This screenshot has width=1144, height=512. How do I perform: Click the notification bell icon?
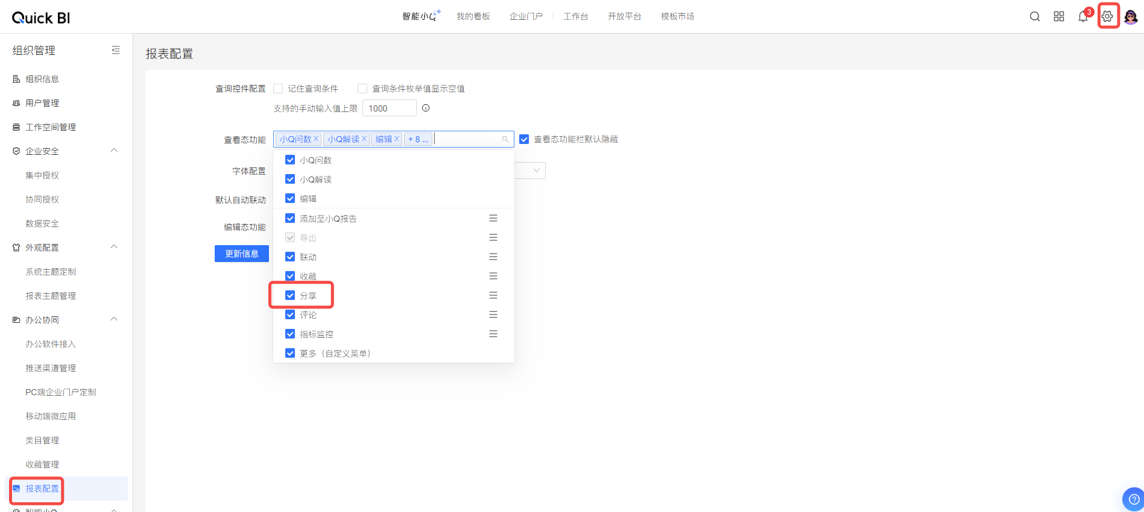(1083, 17)
